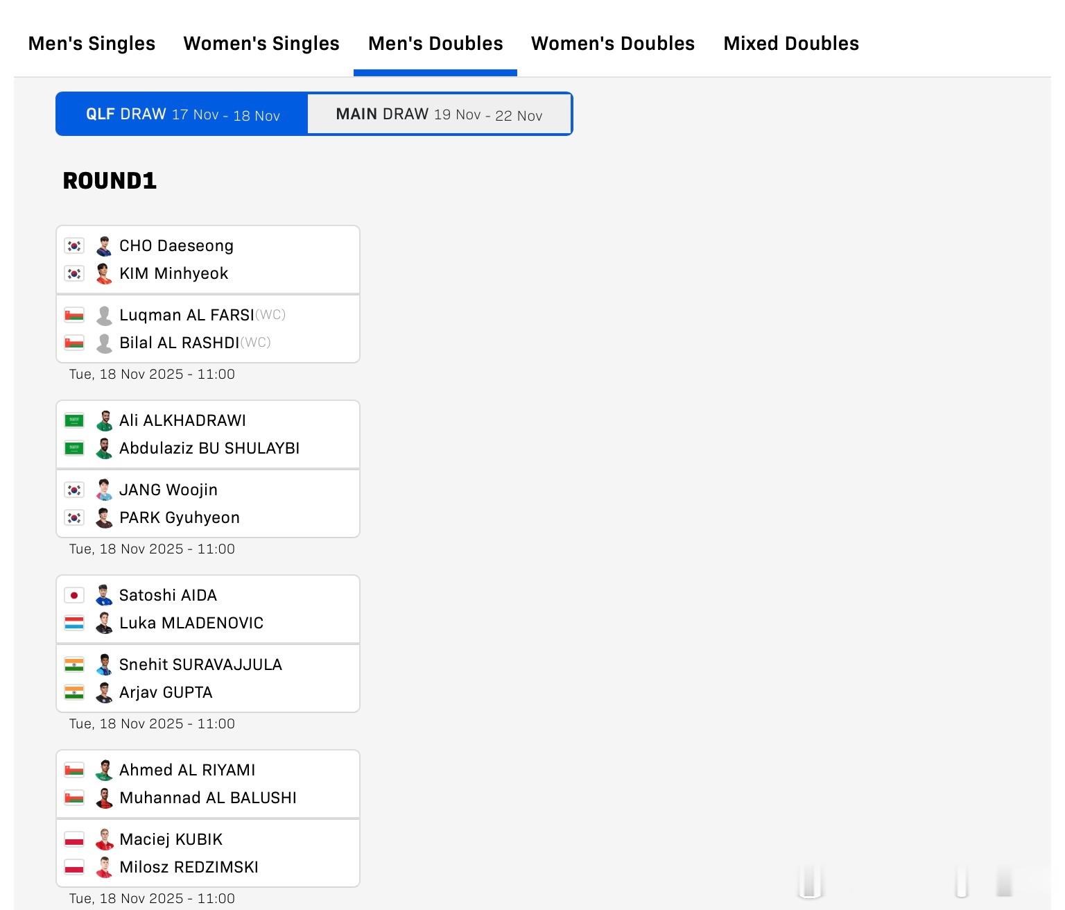This screenshot has height=910, width=1065.
Task: Click Snehit SURAVAJJULA's player avatar
Action: (x=104, y=664)
